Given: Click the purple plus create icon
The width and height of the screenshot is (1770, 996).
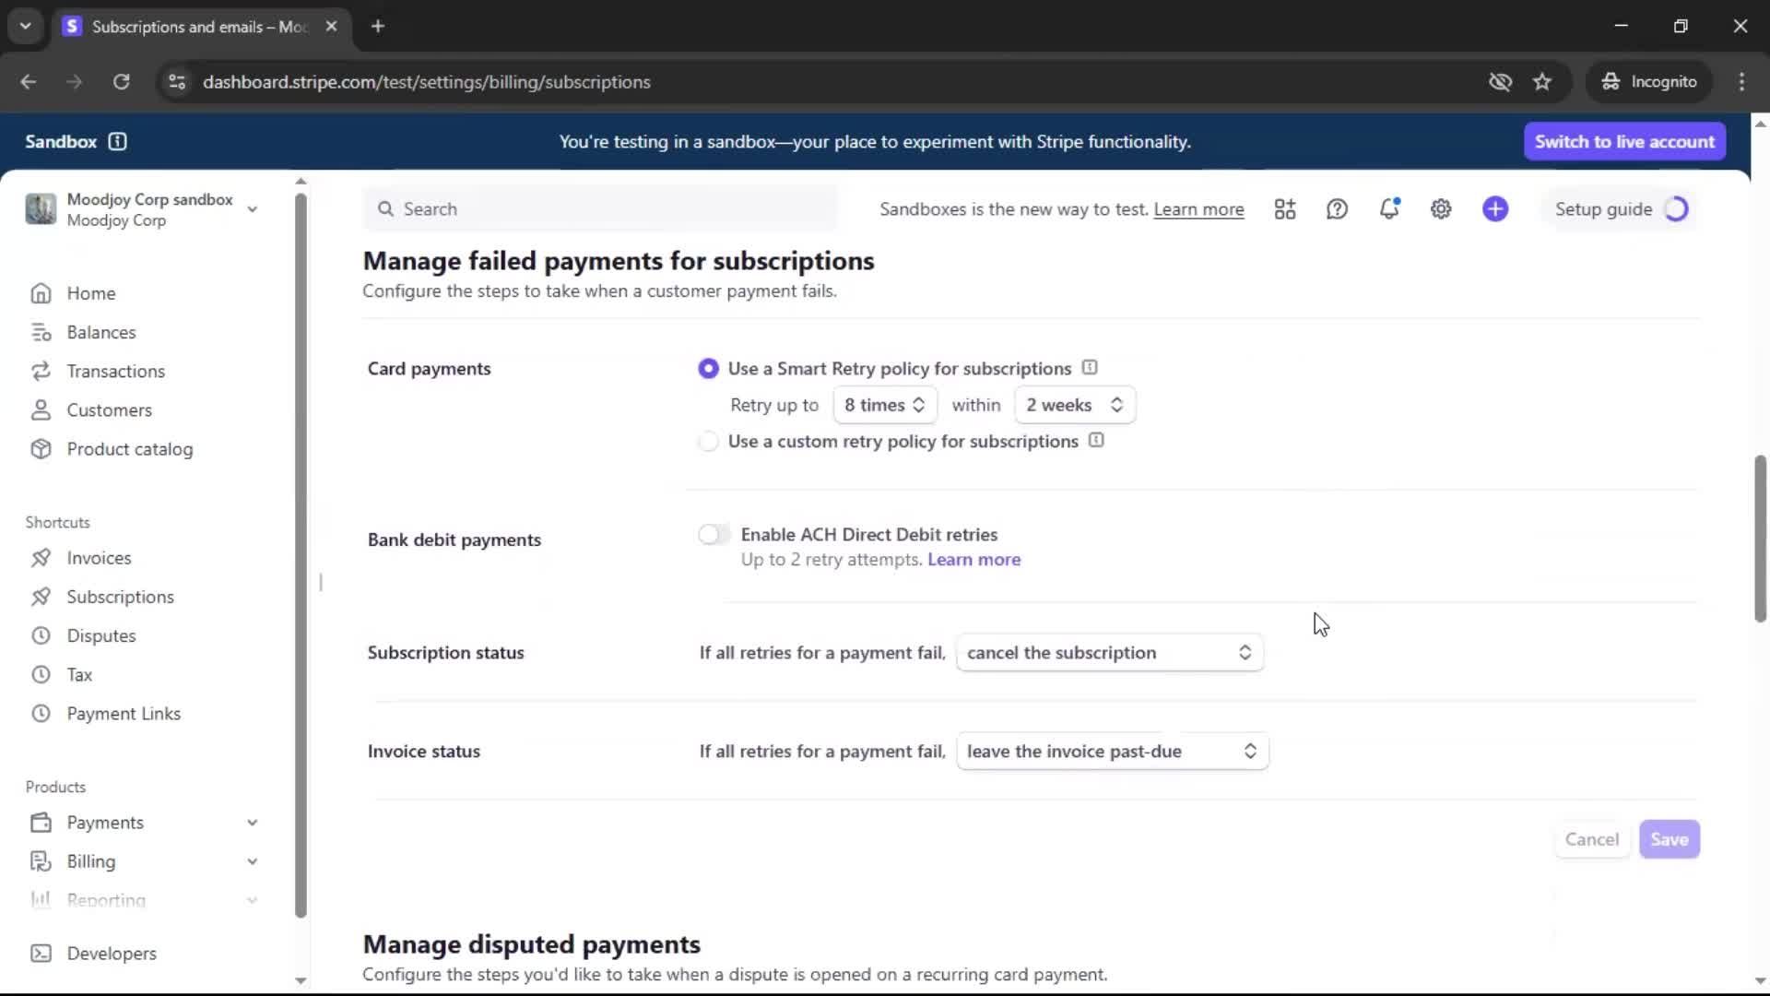Looking at the screenshot, I should (x=1495, y=209).
